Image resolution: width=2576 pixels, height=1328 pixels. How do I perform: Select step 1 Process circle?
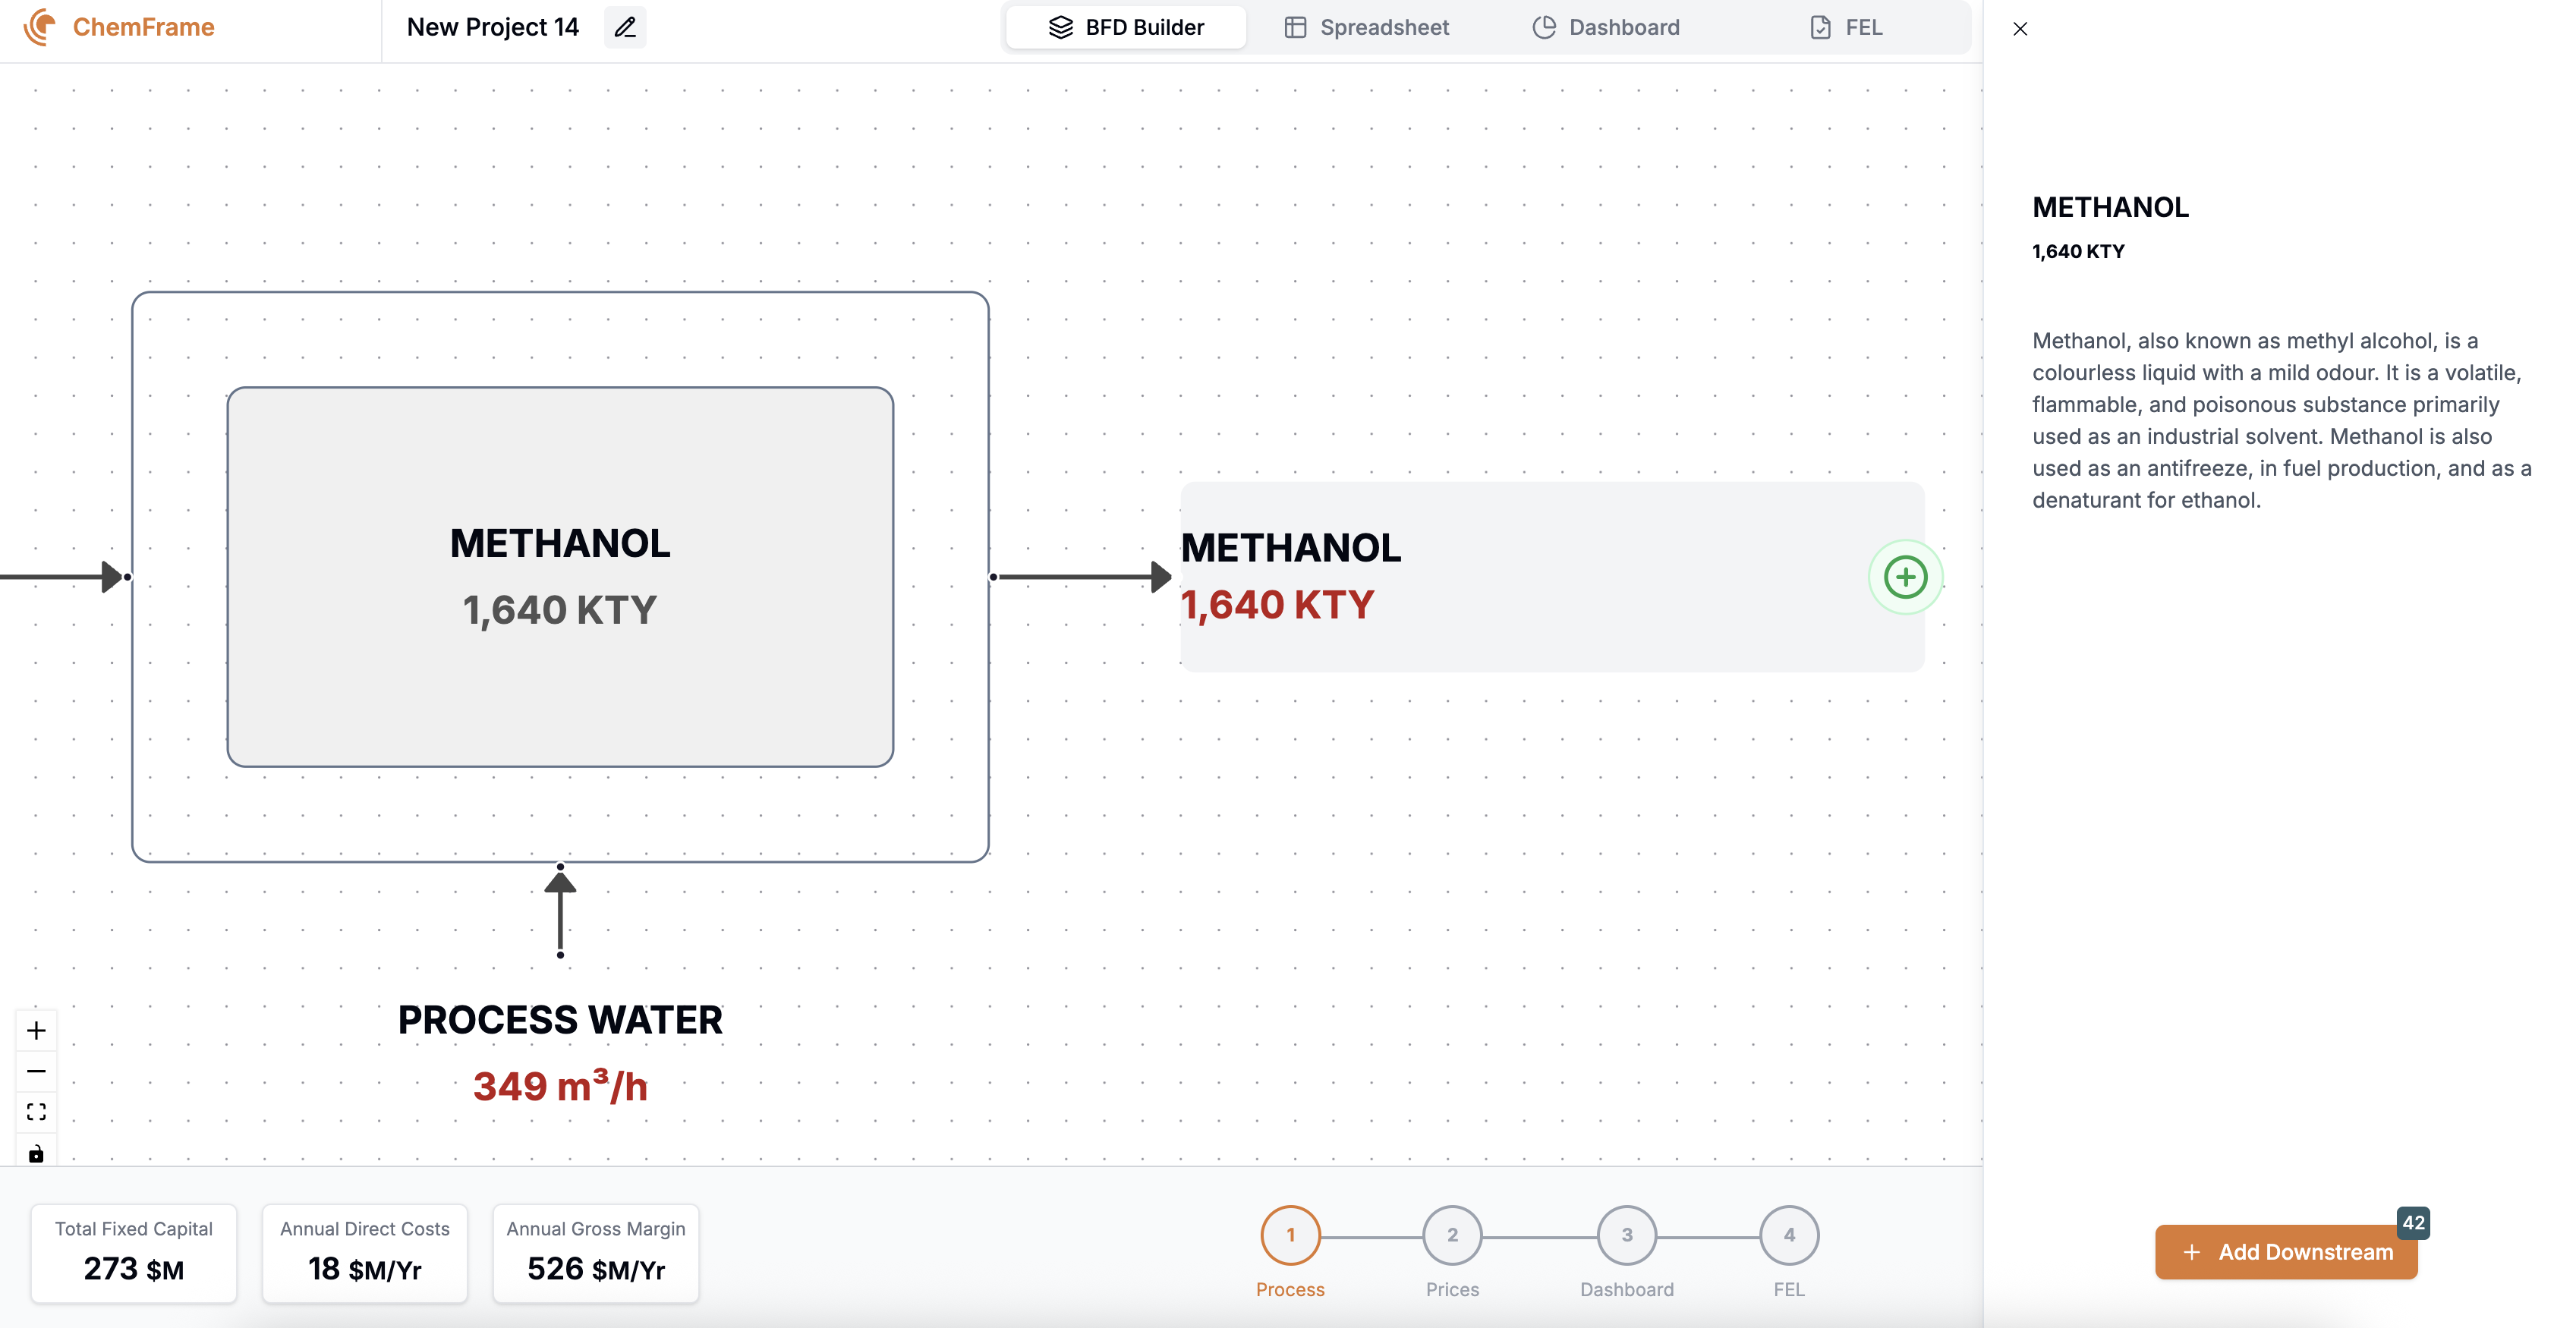tap(1290, 1236)
